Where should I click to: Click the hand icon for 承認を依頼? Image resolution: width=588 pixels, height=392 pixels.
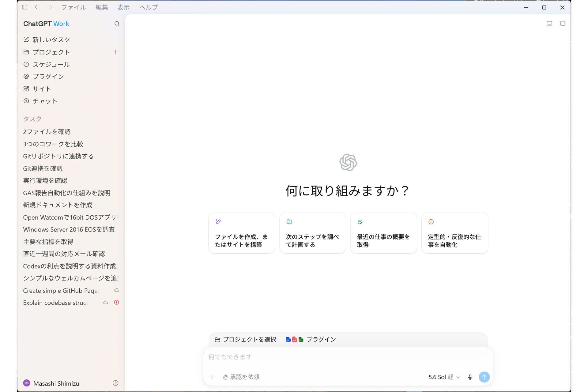click(x=225, y=377)
